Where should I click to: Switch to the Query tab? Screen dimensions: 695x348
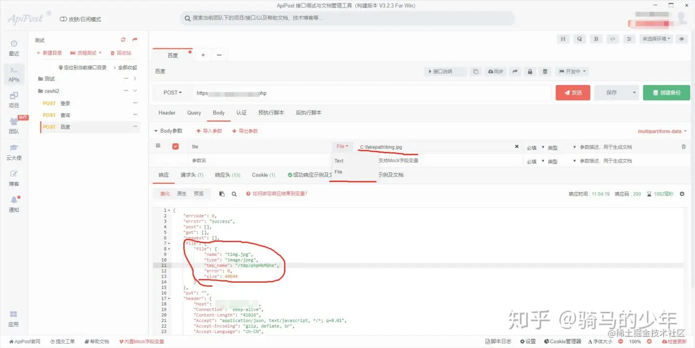[194, 112]
